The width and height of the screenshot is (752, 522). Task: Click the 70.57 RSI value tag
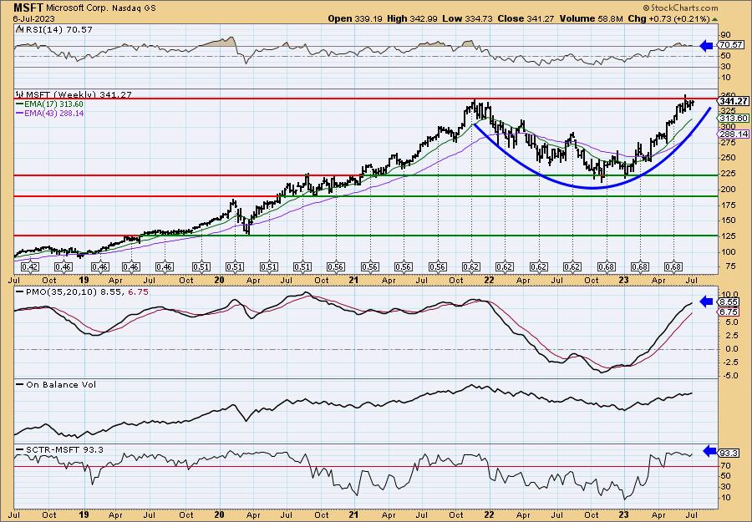point(730,45)
